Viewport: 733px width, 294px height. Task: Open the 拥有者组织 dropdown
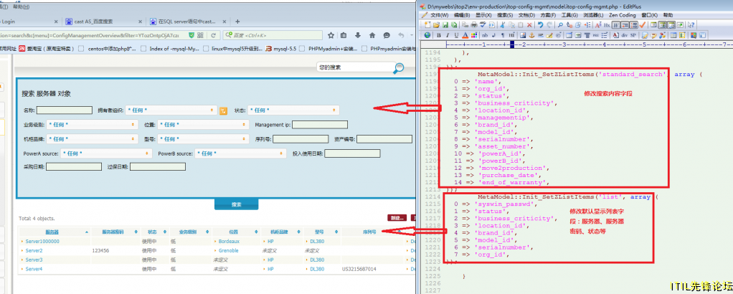171,110
